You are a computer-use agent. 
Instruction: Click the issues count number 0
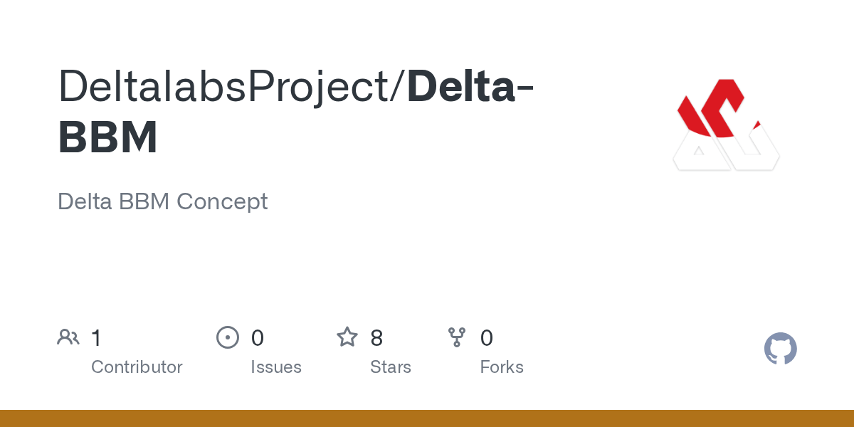click(x=258, y=337)
